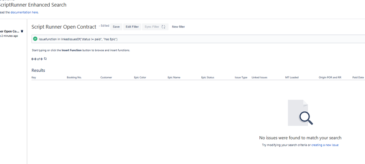Image resolution: width=365 pixels, height=164 pixels.
Task: Sort results by MT Loaded column
Action: pos(292,78)
